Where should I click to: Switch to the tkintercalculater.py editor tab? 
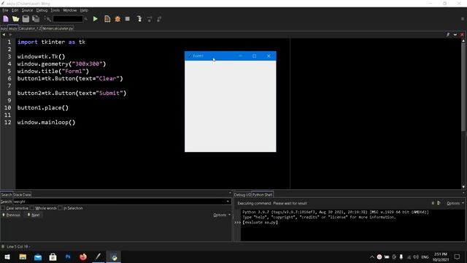click(x=58, y=28)
